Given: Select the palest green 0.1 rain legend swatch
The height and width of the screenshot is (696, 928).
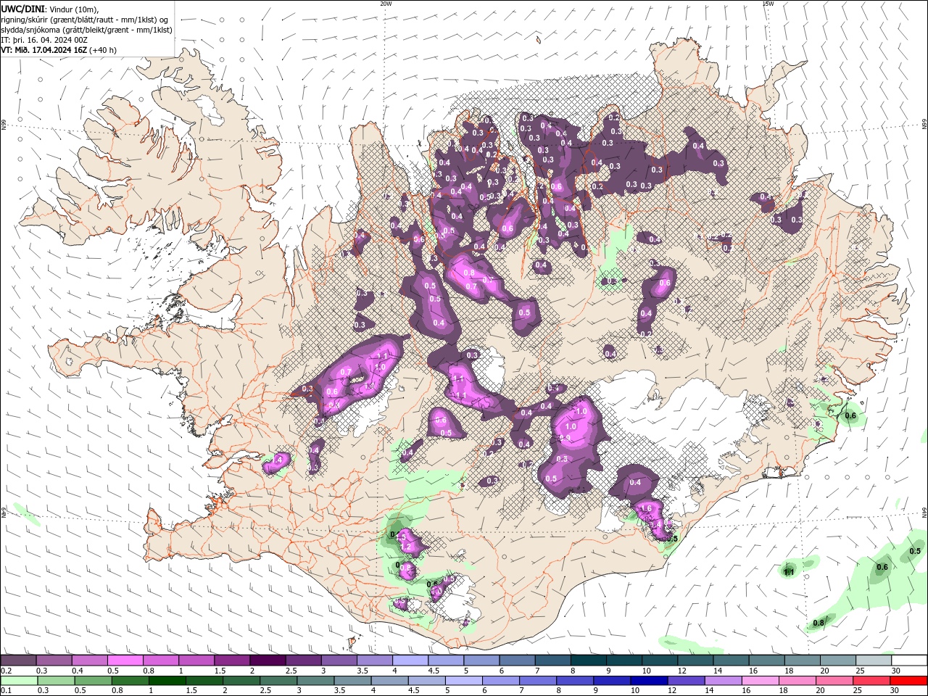Looking at the screenshot, I should [x=19, y=681].
